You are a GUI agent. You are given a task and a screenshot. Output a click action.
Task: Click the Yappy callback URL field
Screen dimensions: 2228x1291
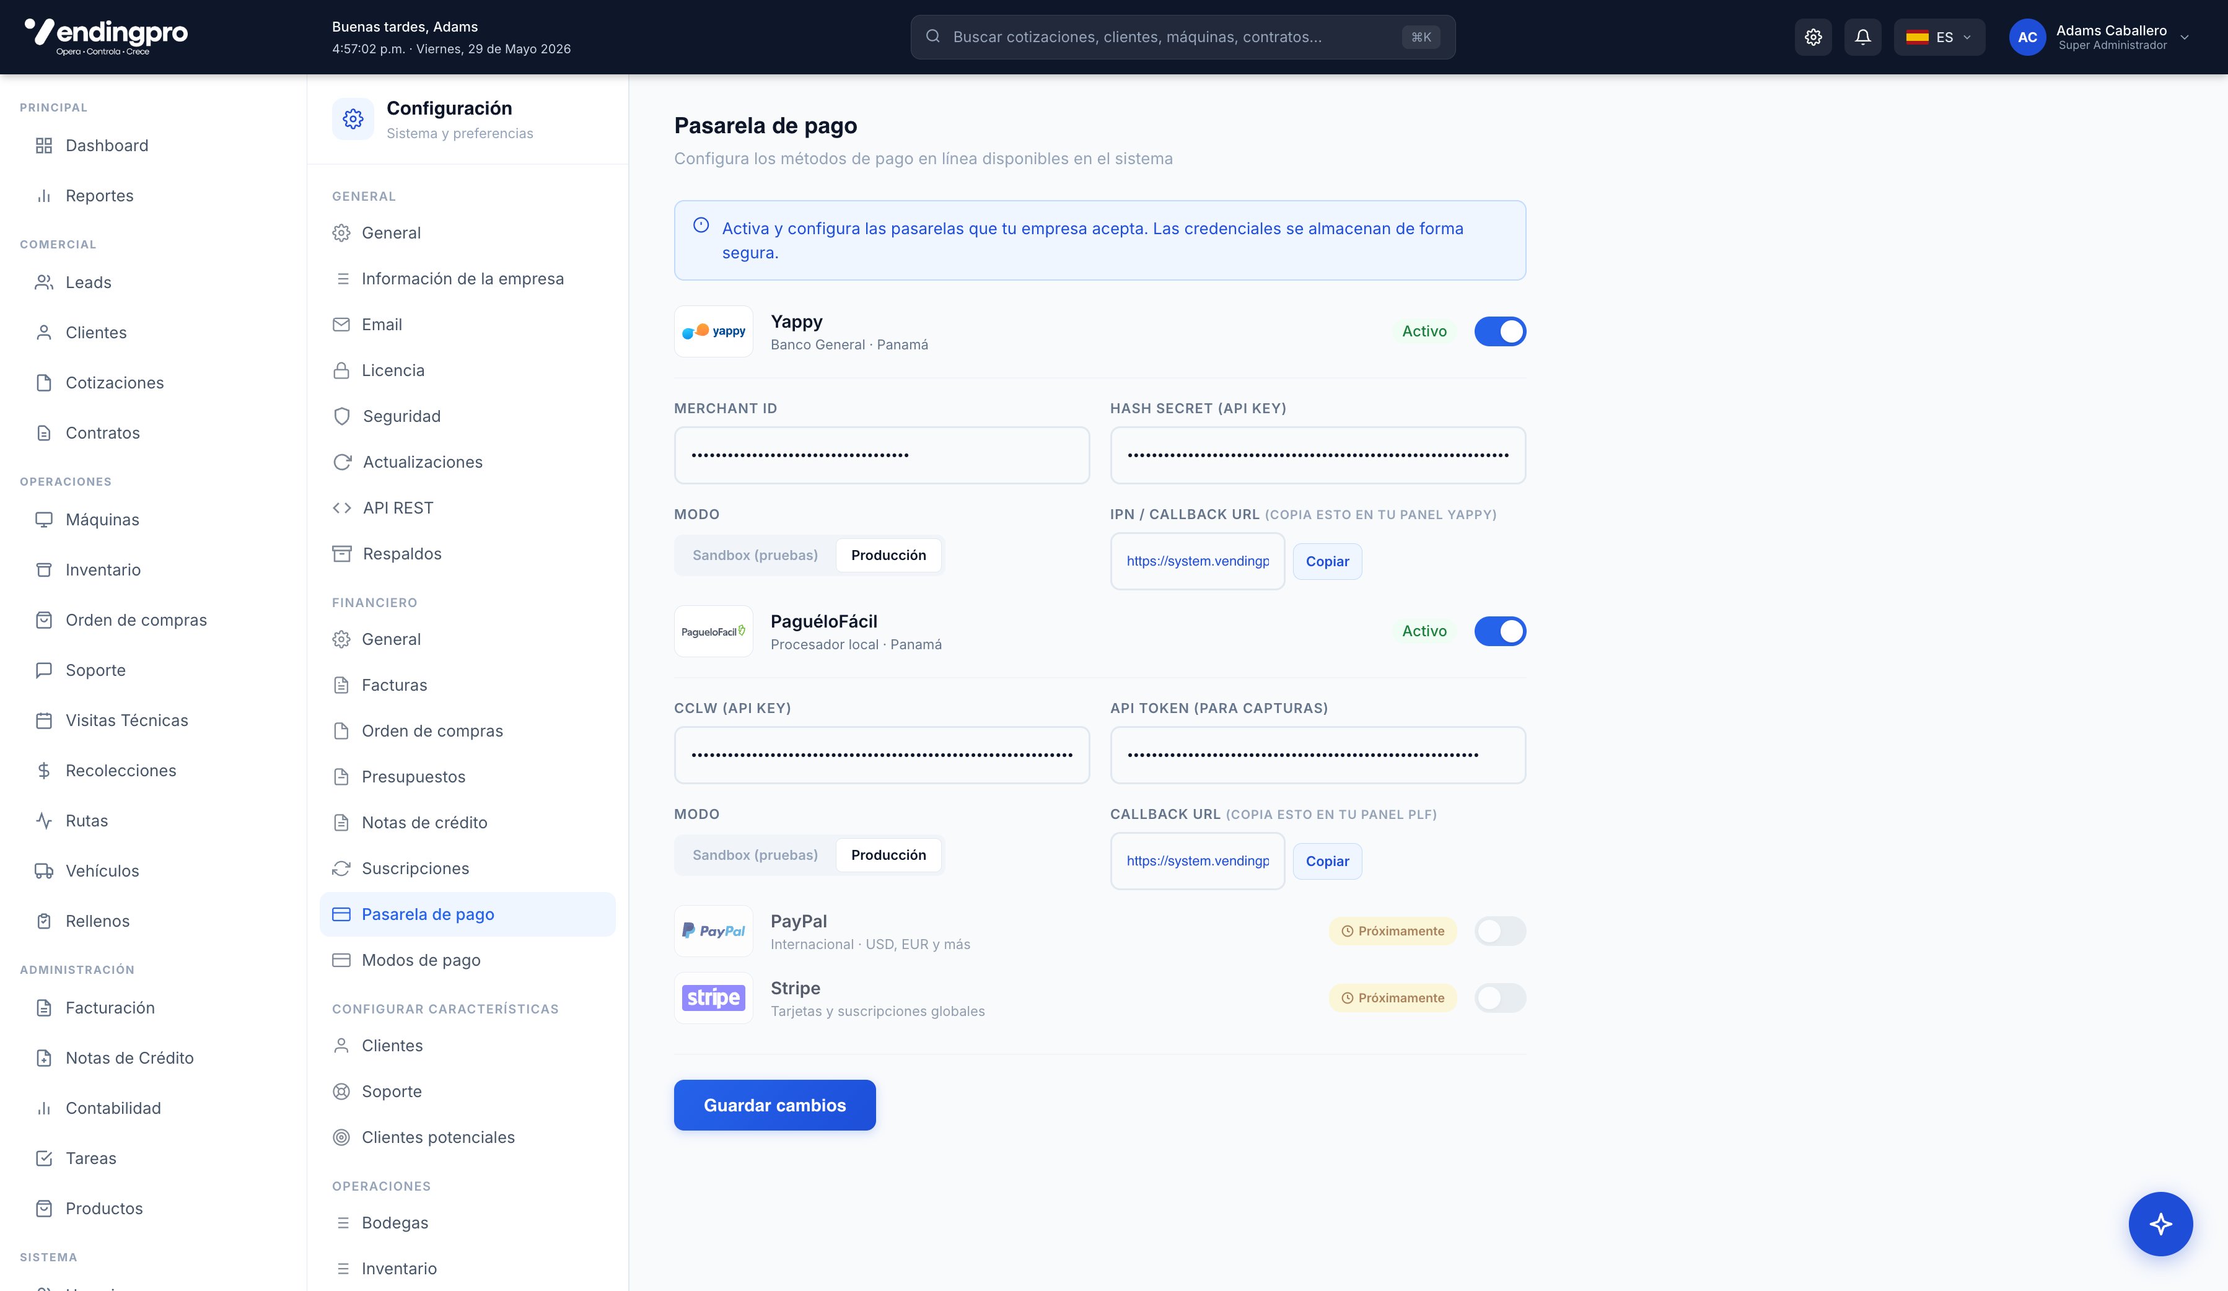coord(1197,561)
